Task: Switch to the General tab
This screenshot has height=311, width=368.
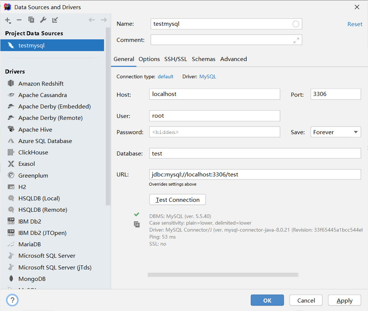Action: tap(124, 59)
